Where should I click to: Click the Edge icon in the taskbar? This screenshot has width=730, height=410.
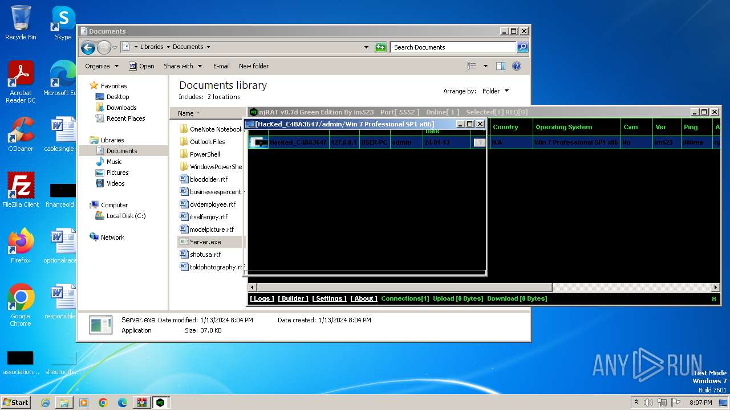click(122, 403)
